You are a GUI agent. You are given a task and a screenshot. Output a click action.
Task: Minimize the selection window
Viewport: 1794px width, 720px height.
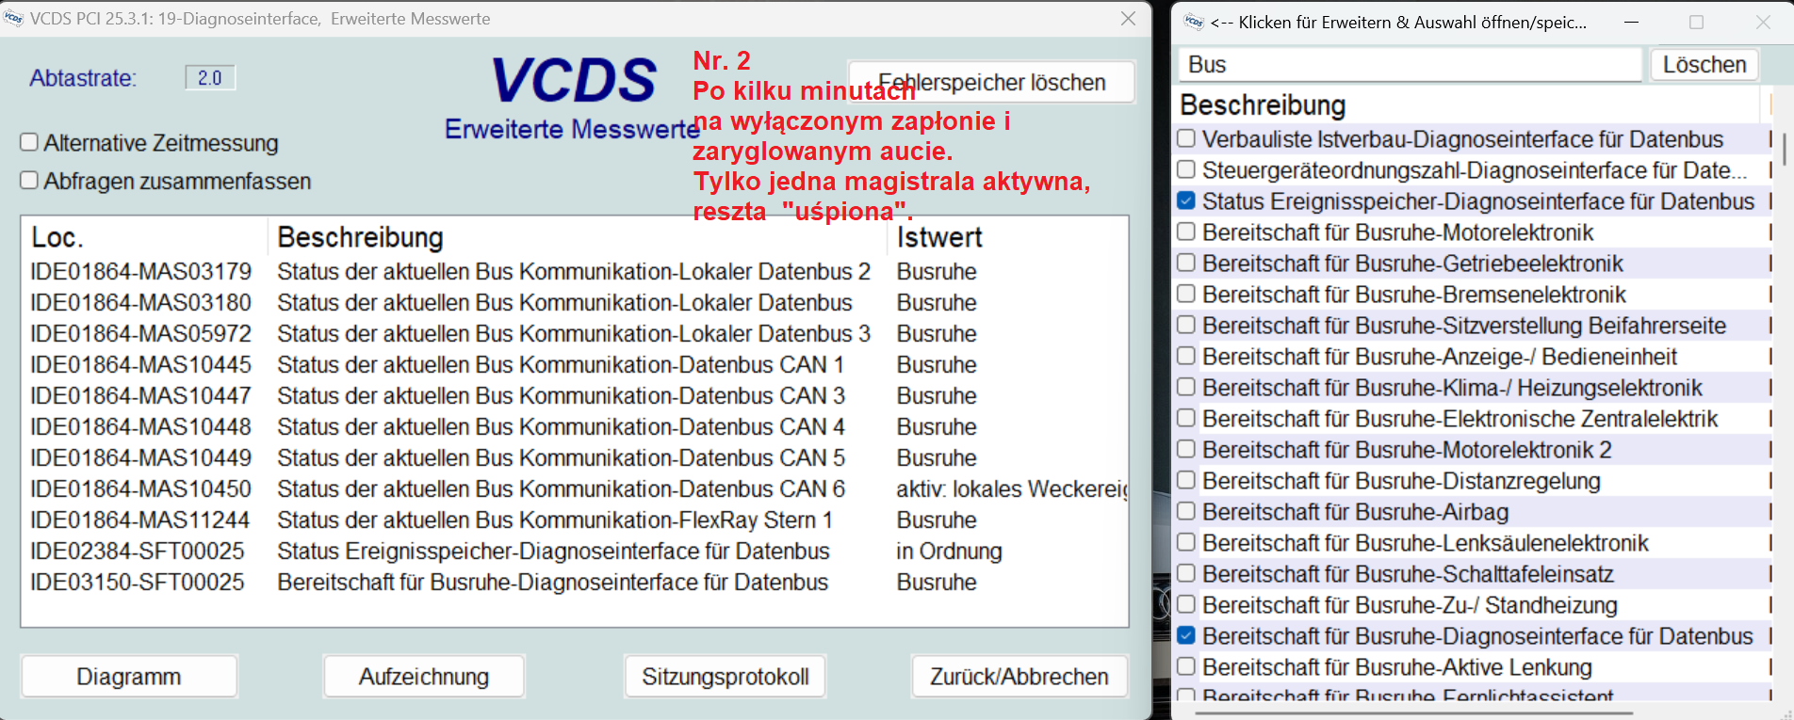click(x=1631, y=22)
